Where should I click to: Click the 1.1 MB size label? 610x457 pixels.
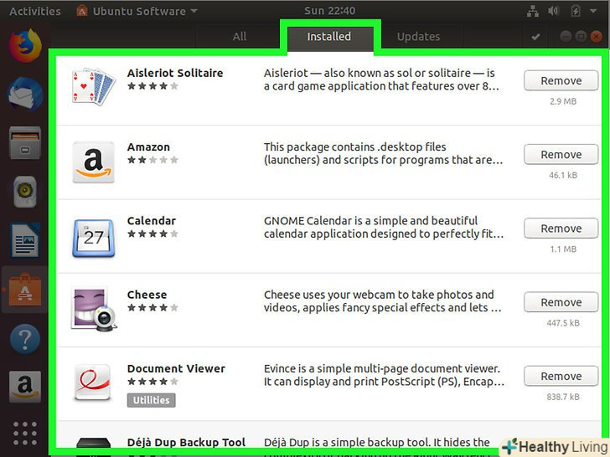click(x=563, y=249)
